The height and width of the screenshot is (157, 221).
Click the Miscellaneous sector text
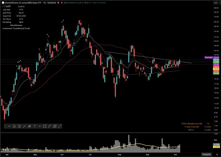[x=16, y=25]
